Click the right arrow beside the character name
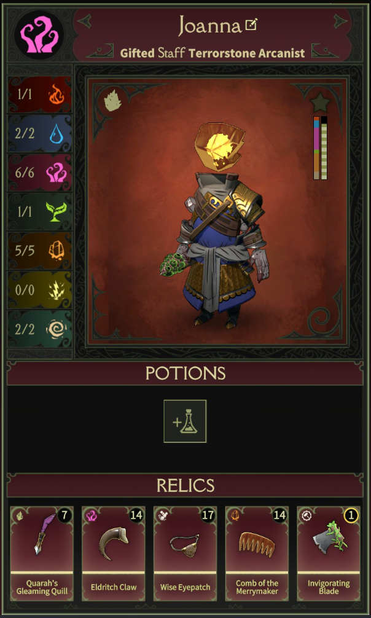This screenshot has width=371, height=618. pos(341,21)
